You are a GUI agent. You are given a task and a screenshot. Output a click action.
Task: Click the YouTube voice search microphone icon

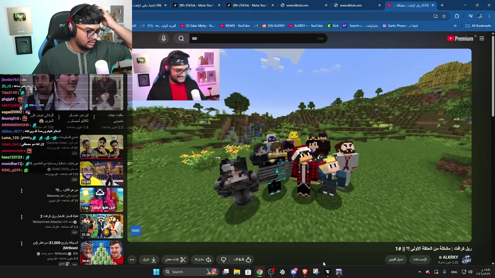click(164, 38)
